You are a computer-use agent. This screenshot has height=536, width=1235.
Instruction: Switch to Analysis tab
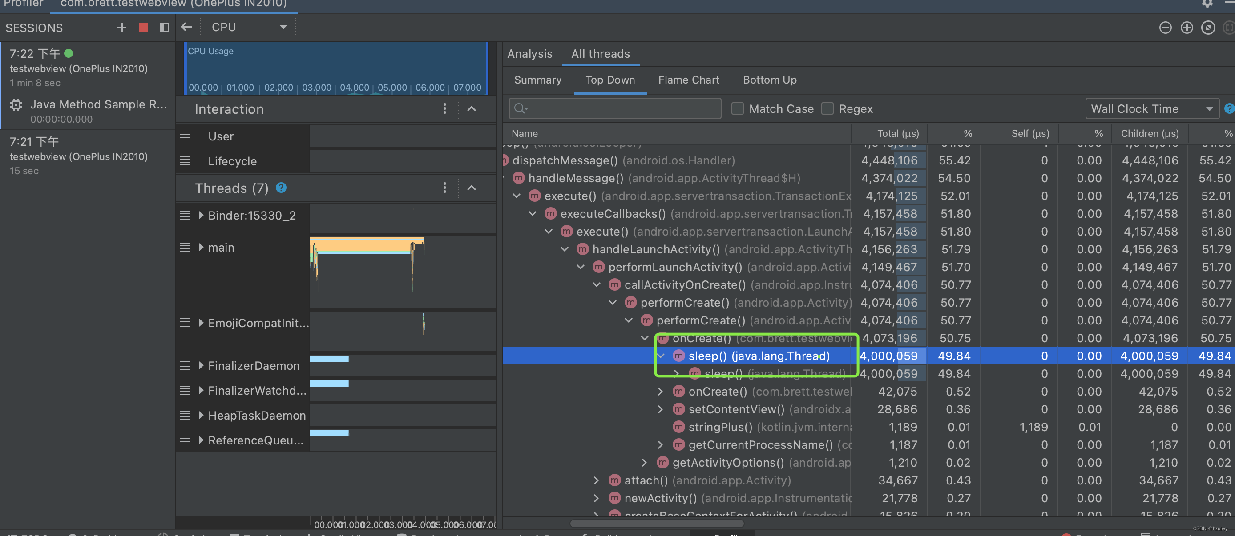pos(530,54)
